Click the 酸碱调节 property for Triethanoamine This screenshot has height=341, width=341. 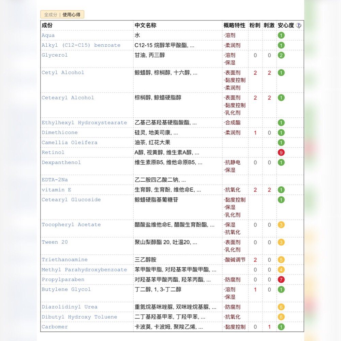[235, 260]
